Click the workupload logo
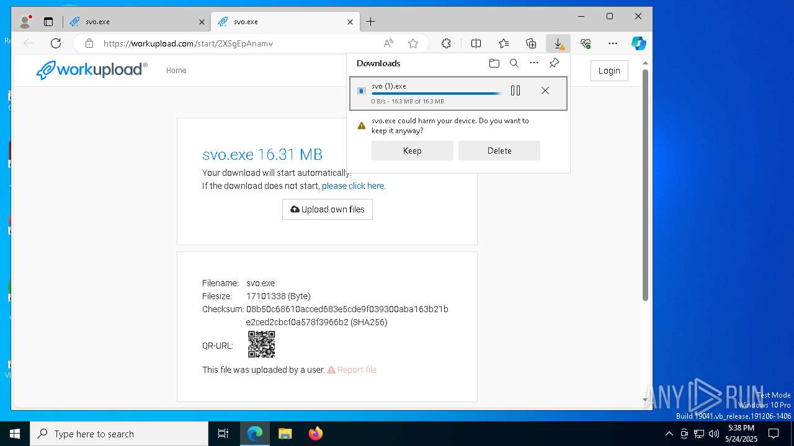 point(92,70)
